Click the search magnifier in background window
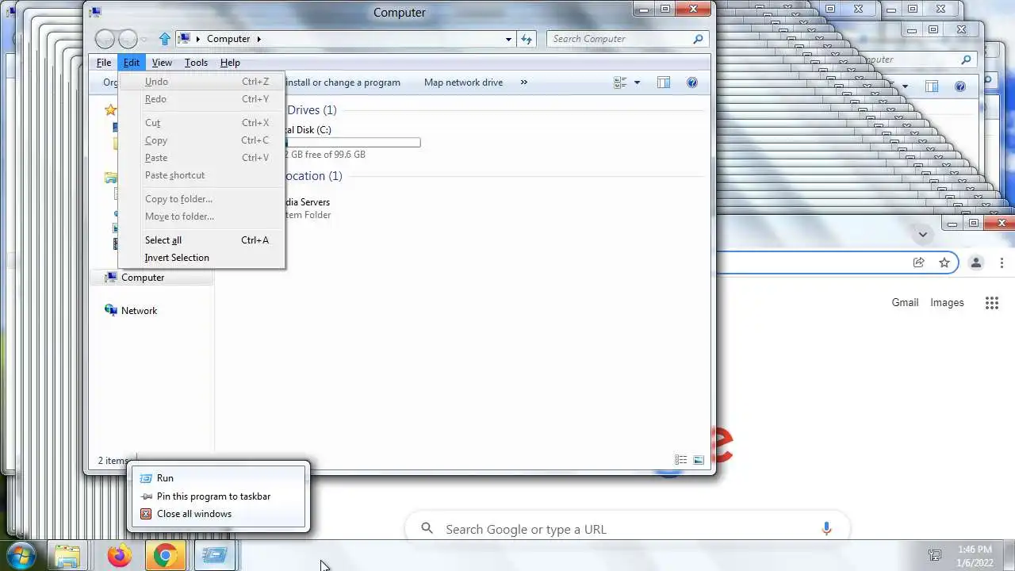 coord(966,59)
